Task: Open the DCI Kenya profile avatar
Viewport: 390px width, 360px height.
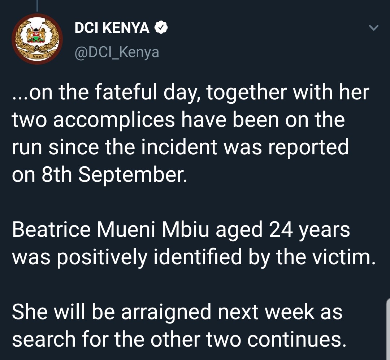Action: point(37,39)
